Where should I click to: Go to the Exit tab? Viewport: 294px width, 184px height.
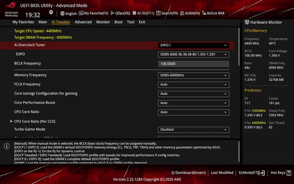click(x=142, y=22)
